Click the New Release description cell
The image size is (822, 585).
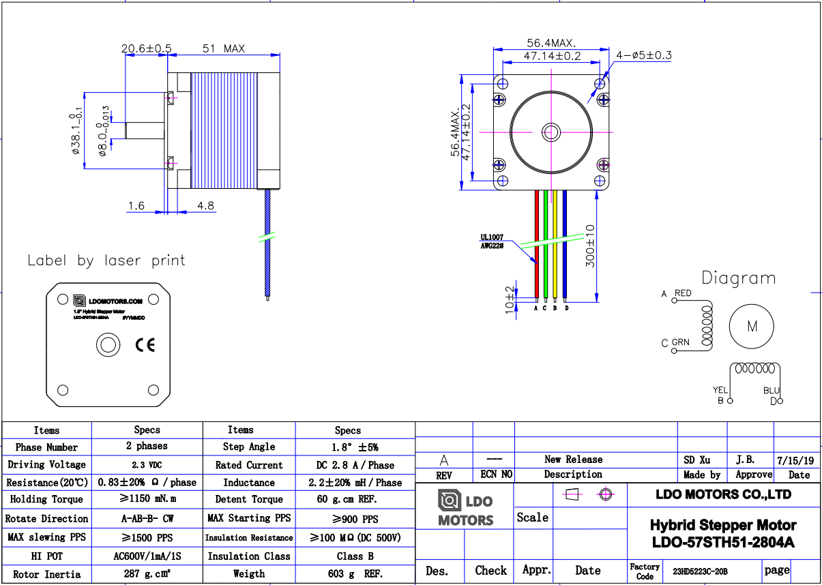[x=573, y=460]
